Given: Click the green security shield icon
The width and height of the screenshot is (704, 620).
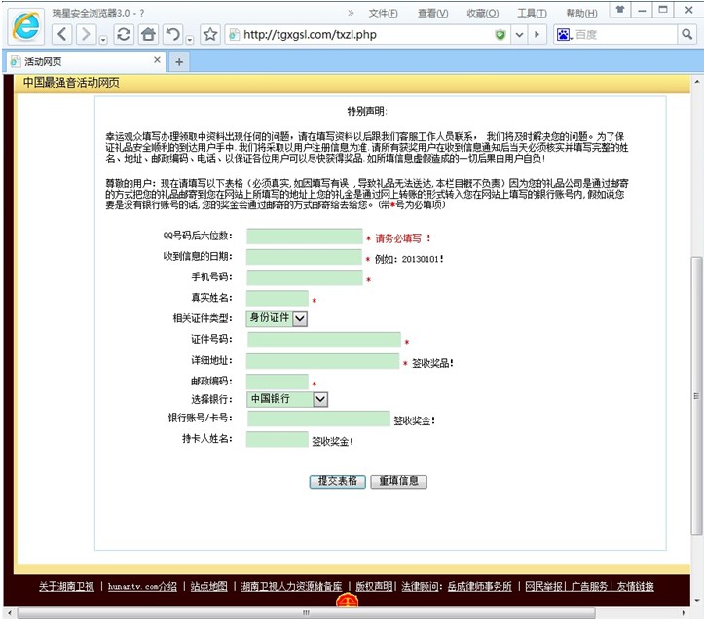Looking at the screenshot, I should point(500,35).
